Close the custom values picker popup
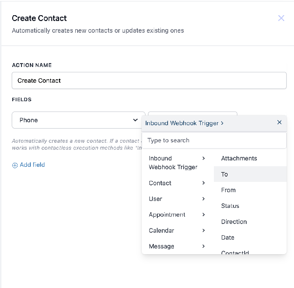 point(279,122)
